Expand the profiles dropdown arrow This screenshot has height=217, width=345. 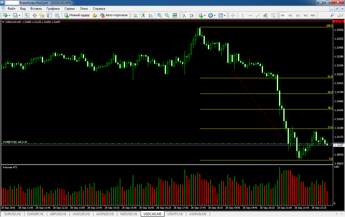pyautogui.click(x=19, y=15)
